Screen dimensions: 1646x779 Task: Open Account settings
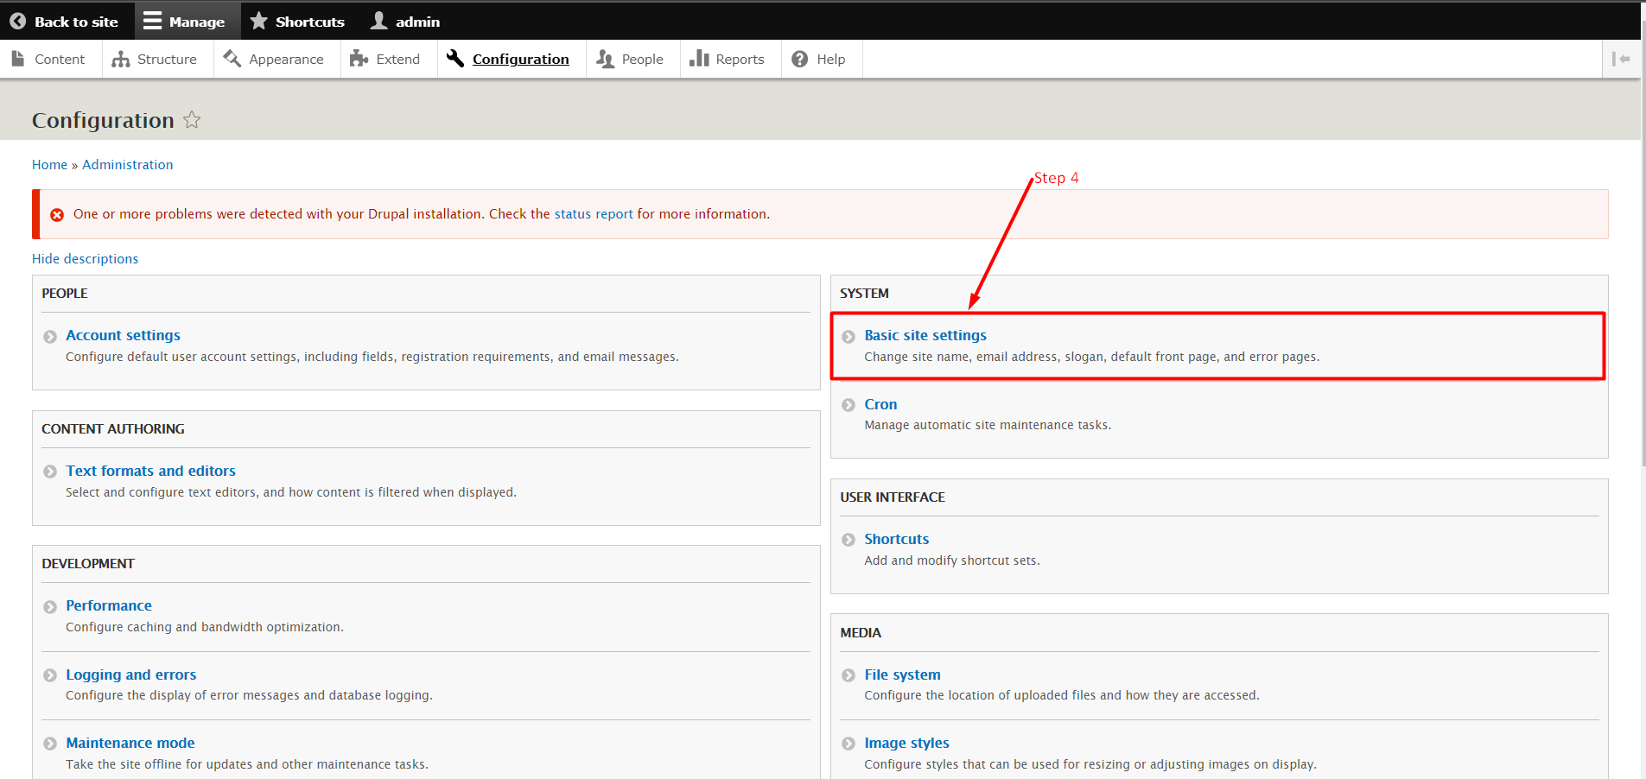(123, 335)
